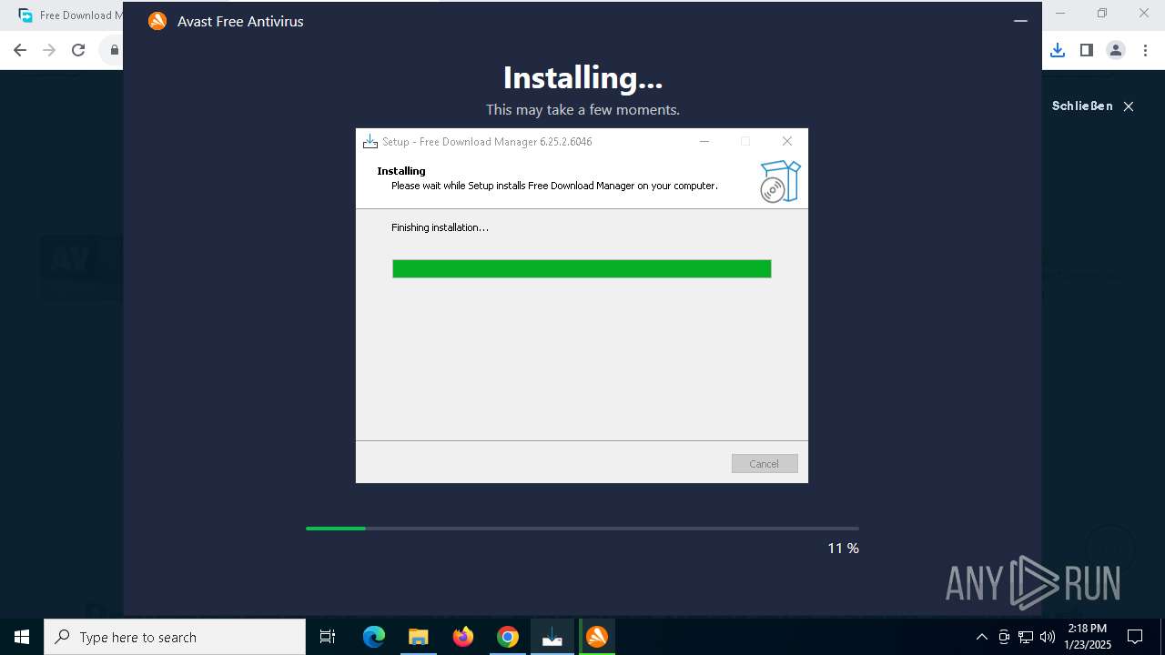Click the site info lock icon in the address bar
Viewport: 1165px width, 655px height.
point(114,50)
